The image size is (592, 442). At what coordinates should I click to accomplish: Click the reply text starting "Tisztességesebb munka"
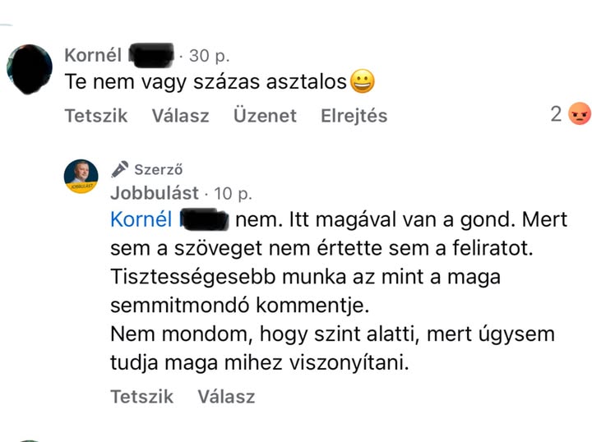tap(304, 277)
